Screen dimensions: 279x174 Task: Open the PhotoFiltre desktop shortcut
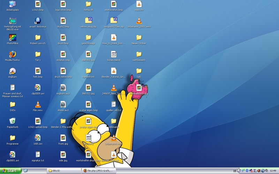click(x=13, y=38)
